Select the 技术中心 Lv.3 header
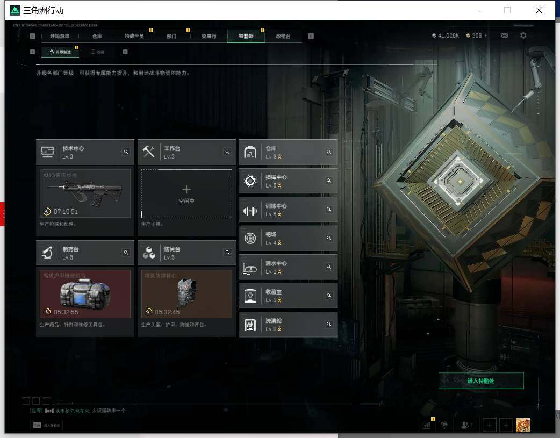Image resolution: width=560 pixels, height=438 pixels. [85, 152]
